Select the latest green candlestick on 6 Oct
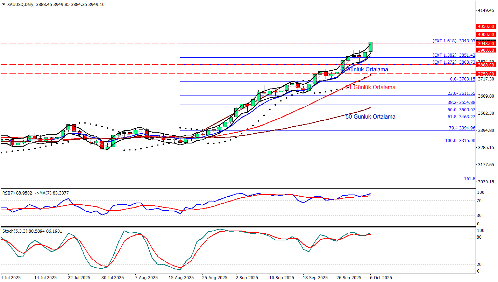Screen dimensions: 498x282 pos(370,47)
